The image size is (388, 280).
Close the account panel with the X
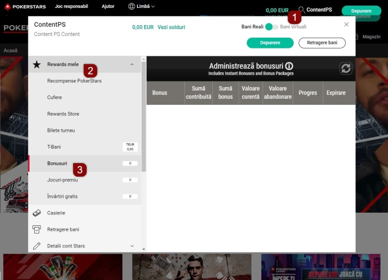tap(346, 25)
